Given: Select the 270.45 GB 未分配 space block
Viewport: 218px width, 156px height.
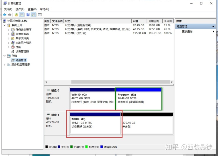Looking at the screenshot, I should click(147, 124).
